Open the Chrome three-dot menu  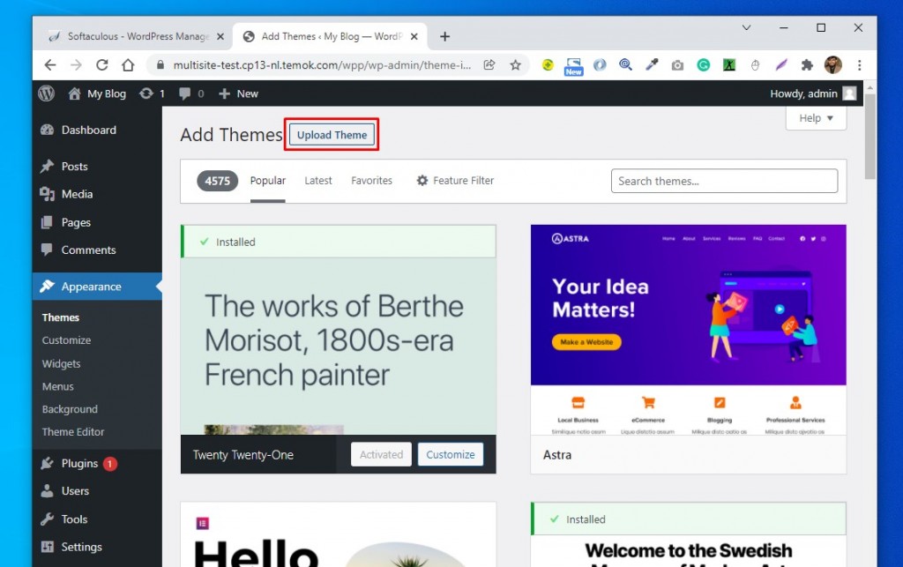point(859,65)
